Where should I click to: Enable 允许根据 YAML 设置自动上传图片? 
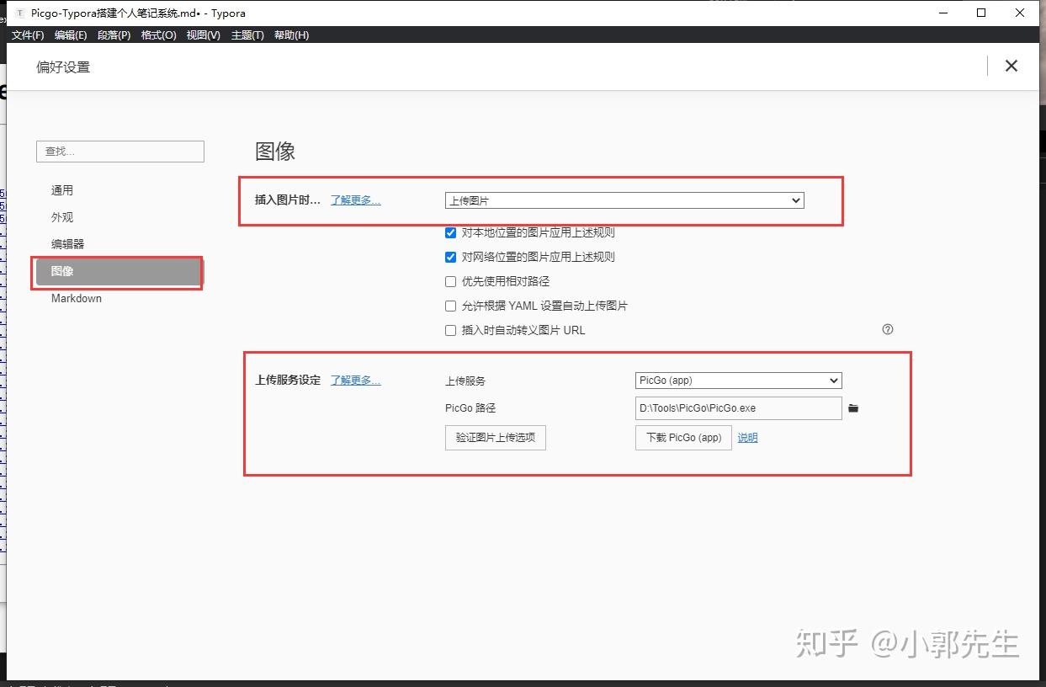450,306
